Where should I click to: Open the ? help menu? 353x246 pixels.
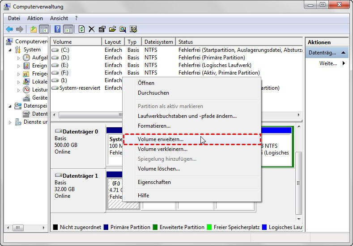[77, 18]
